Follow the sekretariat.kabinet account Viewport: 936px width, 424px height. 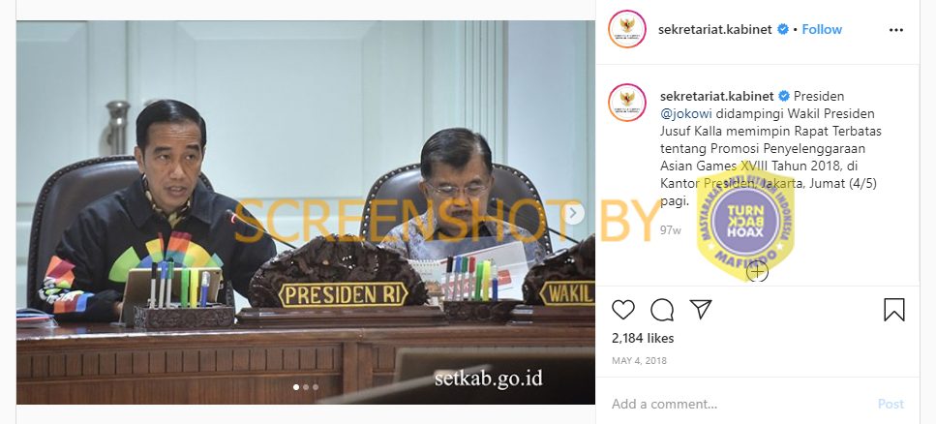click(822, 29)
